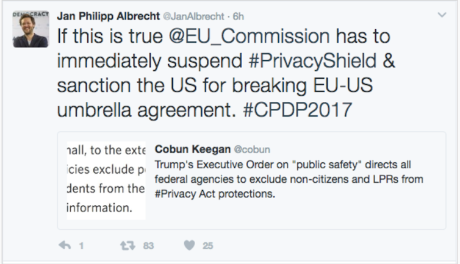The image size is (460, 264).
Task: Like the tweet with heart icon
Action: pyautogui.click(x=189, y=246)
